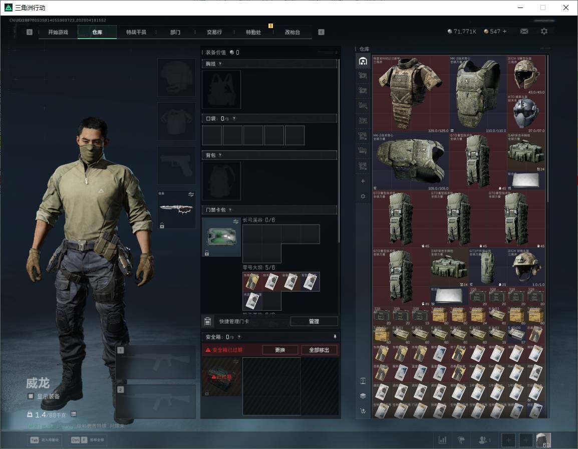The height and width of the screenshot is (449, 578).
Task: Select primary weapon slot 2
Action: (x=156, y=401)
